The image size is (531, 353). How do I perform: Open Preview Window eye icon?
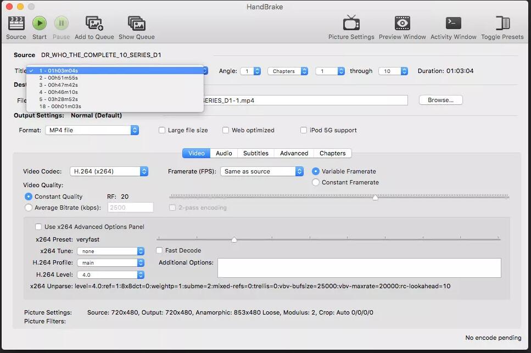point(403,23)
